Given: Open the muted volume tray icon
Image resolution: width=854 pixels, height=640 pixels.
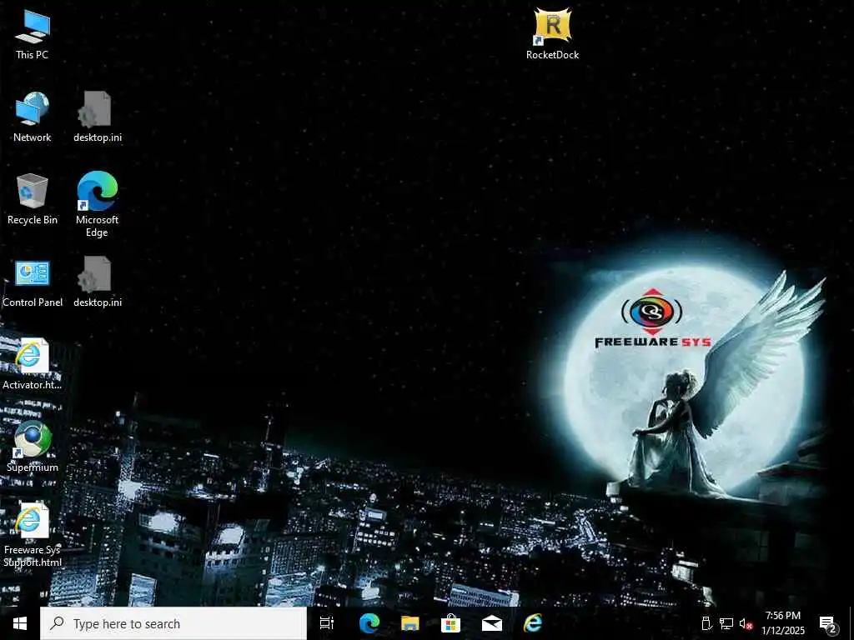Looking at the screenshot, I should (x=746, y=623).
